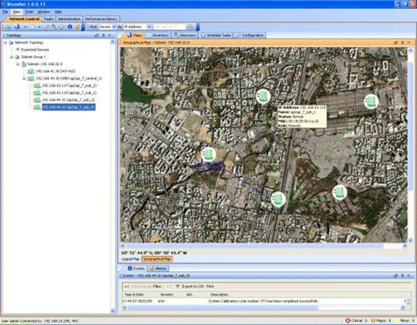Select highlighted device 192.168.44.32 in tree
The width and height of the screenshot is (417, 325).
coord(69,107)
